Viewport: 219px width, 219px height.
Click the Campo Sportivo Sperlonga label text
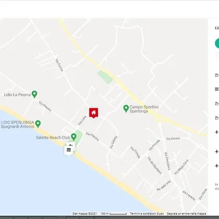[144, 109]
